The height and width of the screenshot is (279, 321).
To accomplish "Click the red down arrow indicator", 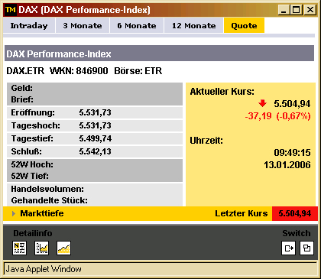I will [262, 103].
